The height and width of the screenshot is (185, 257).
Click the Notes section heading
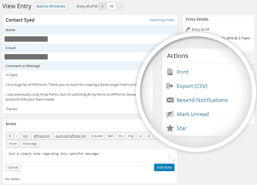(x=11, y=124)
